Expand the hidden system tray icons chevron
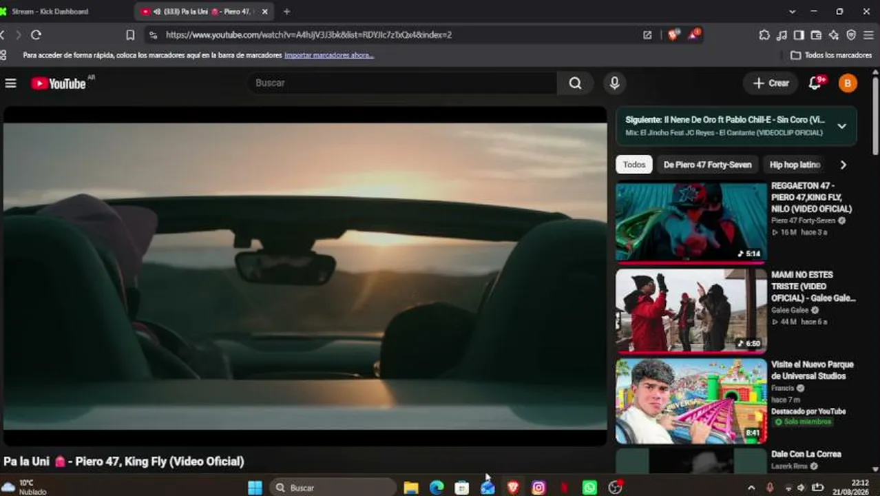Image resolution: width=880 pixels, height=496 pixels. (751, 488)
